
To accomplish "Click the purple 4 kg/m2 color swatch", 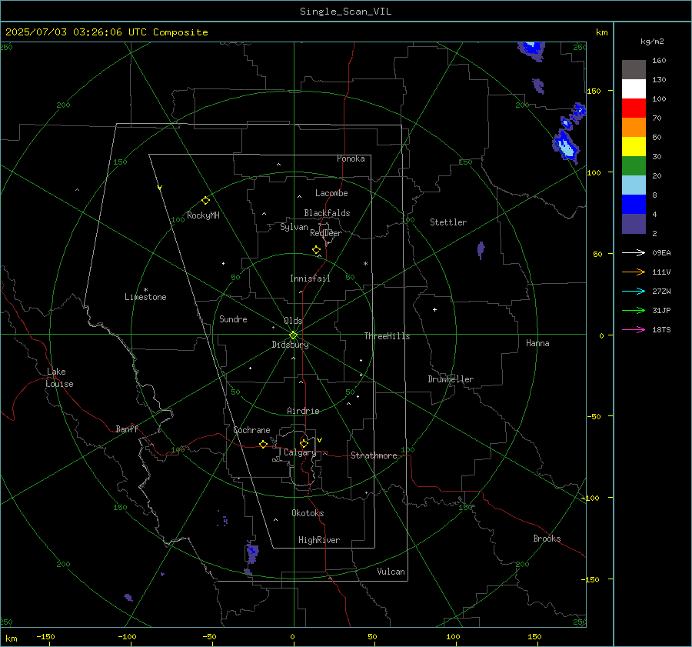I will pos(634,224).
